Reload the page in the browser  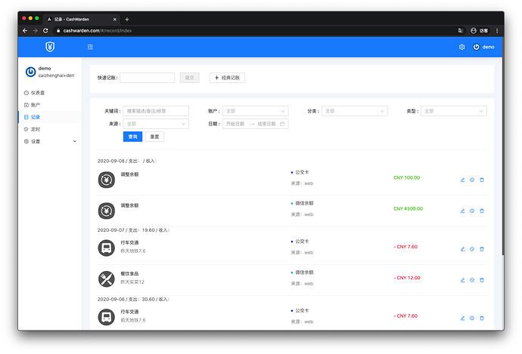click(45, 30)
